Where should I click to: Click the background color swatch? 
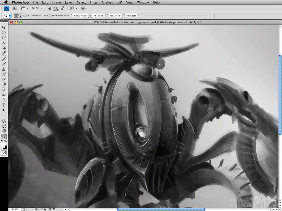6,148
